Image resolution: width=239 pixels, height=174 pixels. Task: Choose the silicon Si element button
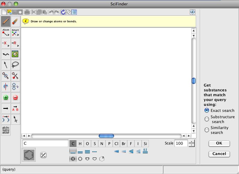(x=145, y=144)
